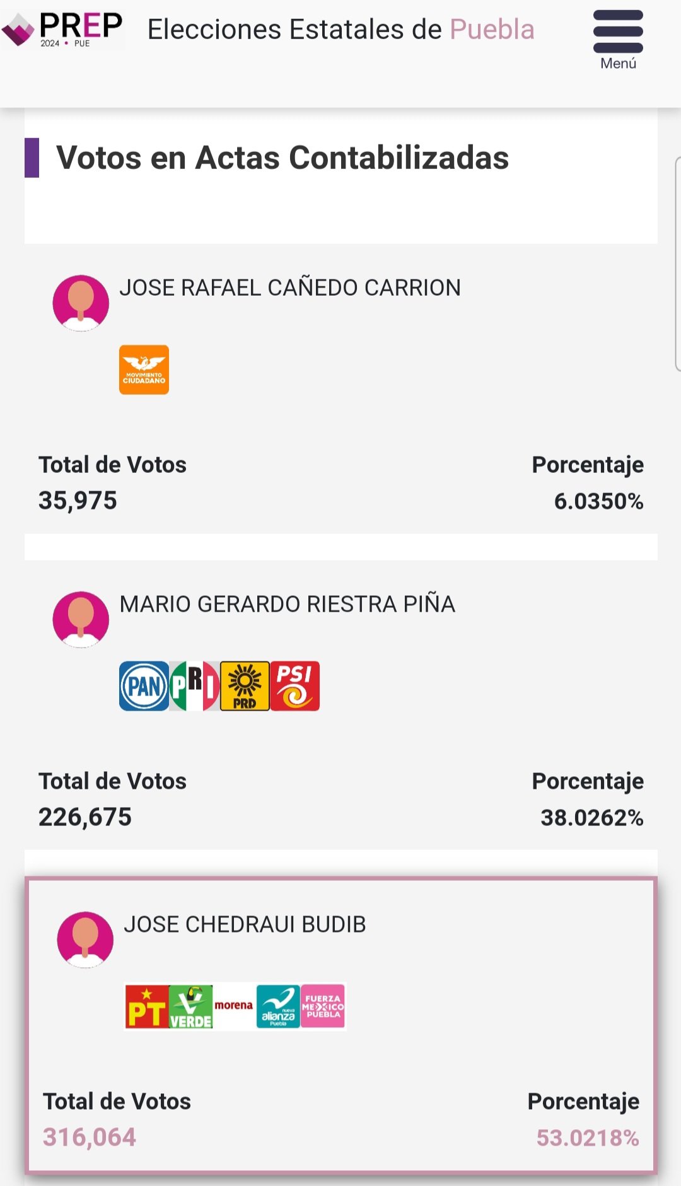Click the Verde party logo
This screenshot has height=1186, width=681.
[x=190, y=1006]
